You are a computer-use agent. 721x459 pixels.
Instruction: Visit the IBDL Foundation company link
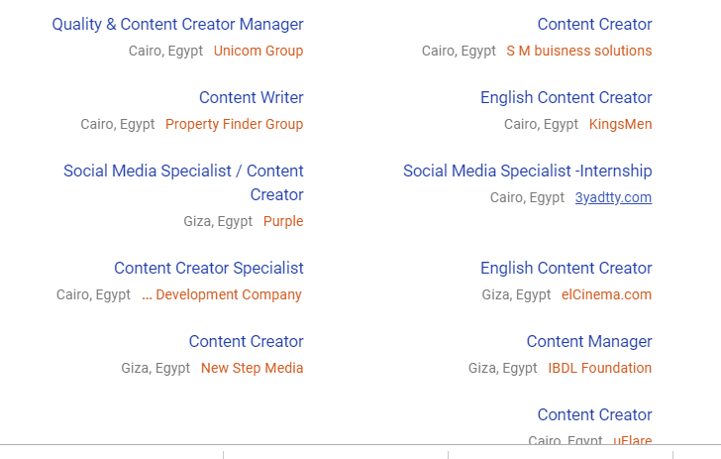[x=599, y=368]
